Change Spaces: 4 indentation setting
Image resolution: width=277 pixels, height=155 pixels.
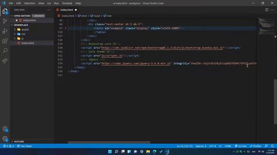tap(201, 146)
